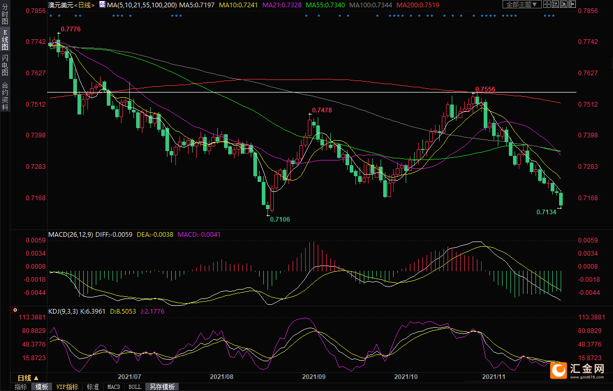This screenshot has width=613, height=391.
Task: Switch to 分时图 side tab
Action: point(5,17)
